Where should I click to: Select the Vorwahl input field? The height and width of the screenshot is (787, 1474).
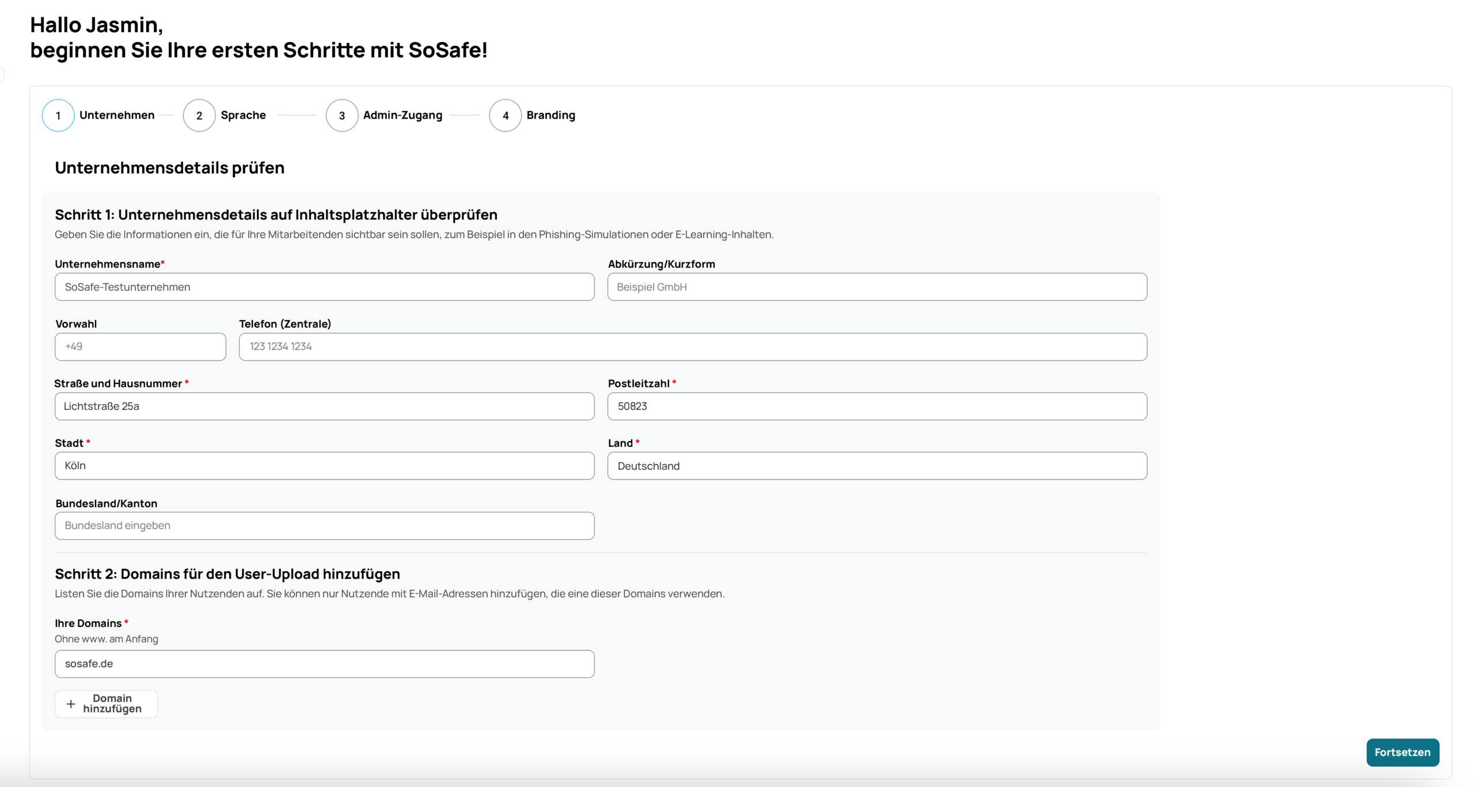point(140,347)
